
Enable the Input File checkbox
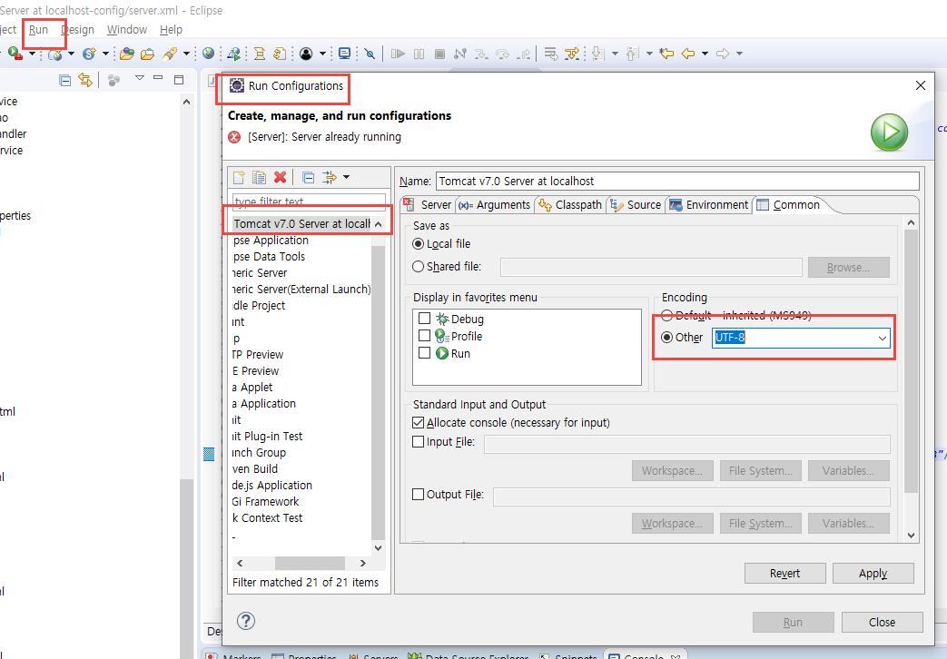coord(418,441)
